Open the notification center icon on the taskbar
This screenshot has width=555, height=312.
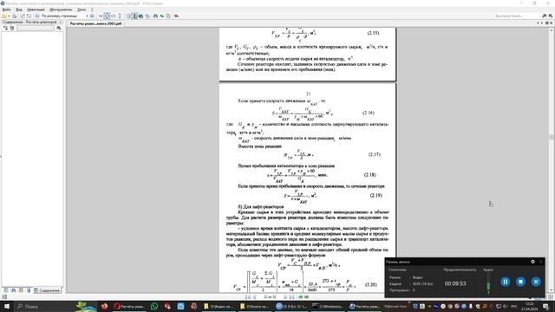tap(546, 306)
